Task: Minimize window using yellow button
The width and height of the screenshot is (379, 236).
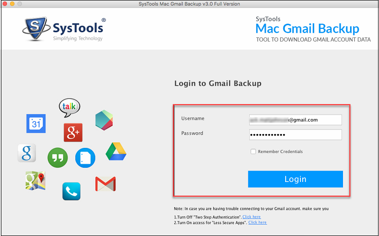Action: pyautogui.click(x=12, y=4)
